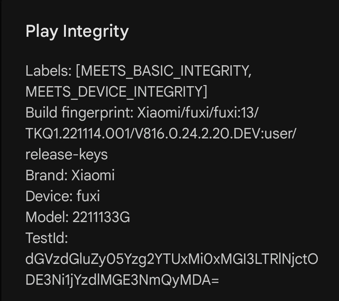This screenshot has height=301, width=339.
Task: Click the Xiaomi brand value
Action: point(93,176)
